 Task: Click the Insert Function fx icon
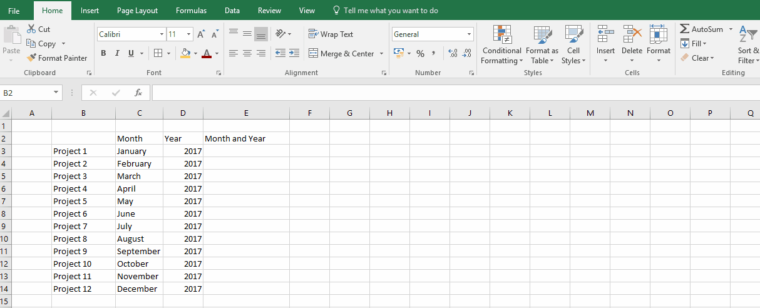pos(138,93)
